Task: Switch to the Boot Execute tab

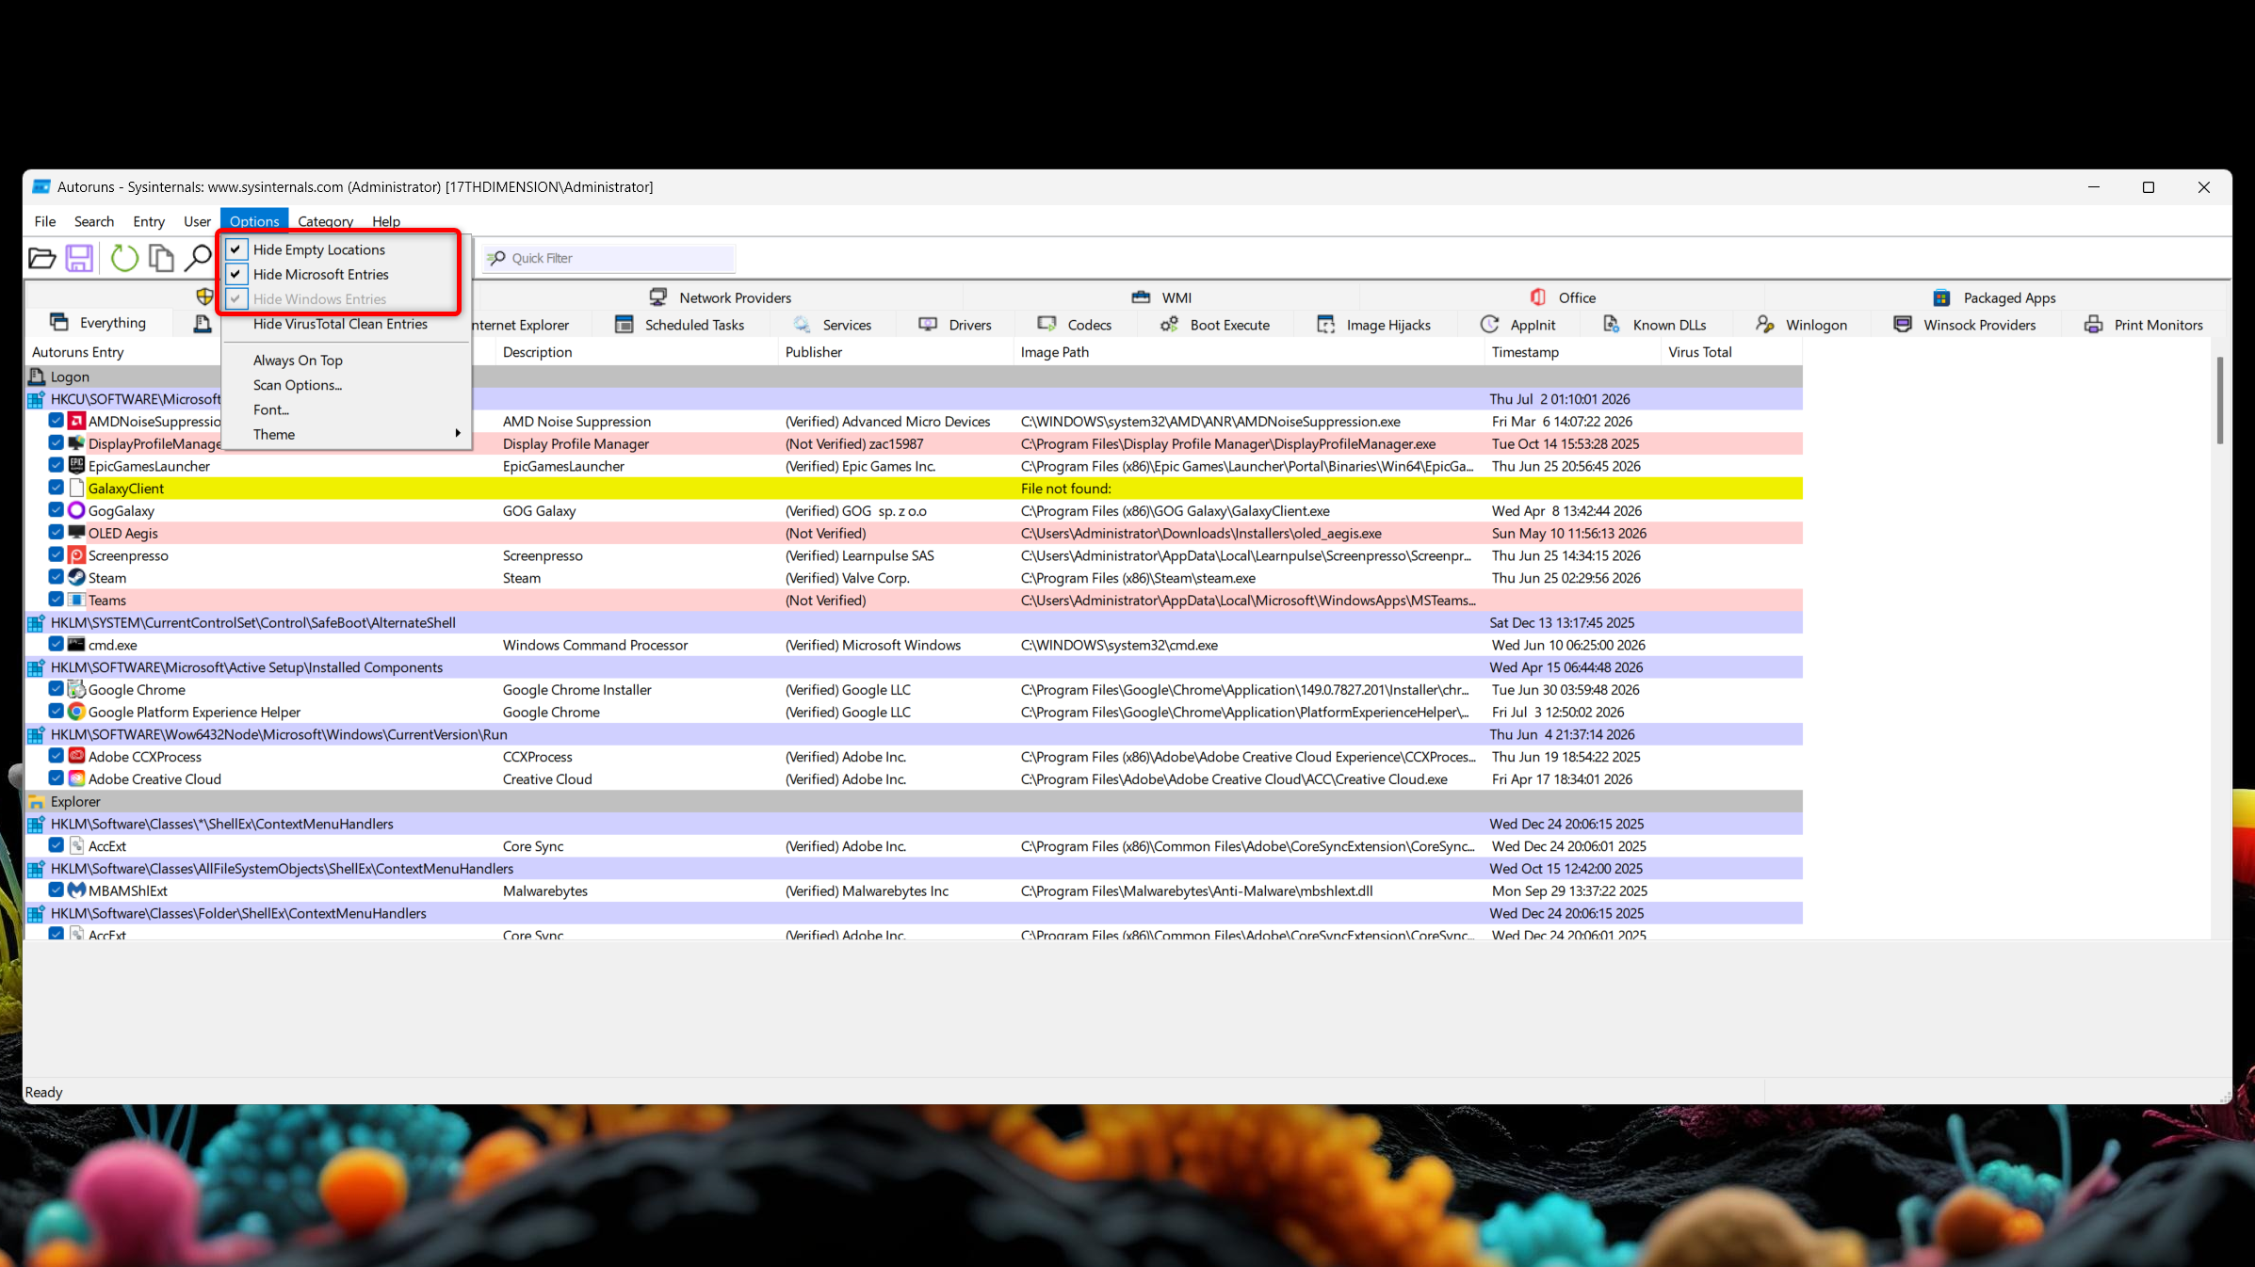Action: pos(1215,325)
